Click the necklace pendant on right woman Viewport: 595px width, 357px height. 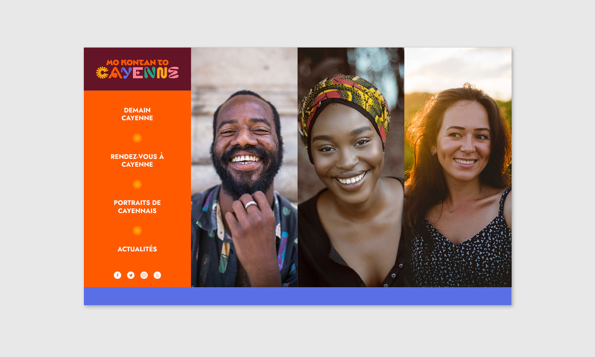(450, 211)
